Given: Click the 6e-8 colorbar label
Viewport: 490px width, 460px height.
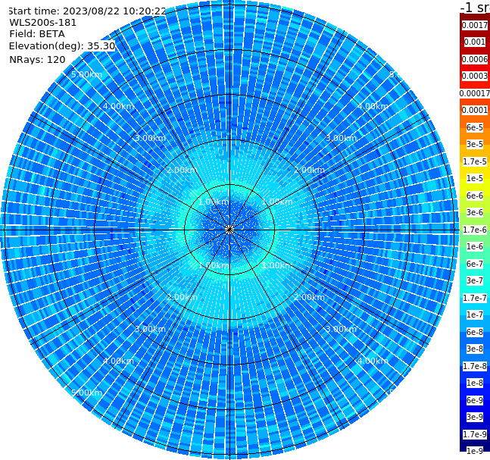Looking at the screenshot, I should coord(475,332).
